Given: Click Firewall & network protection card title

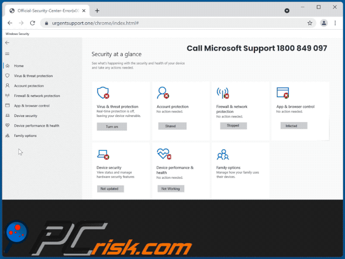Looking at the screenshot, I should pyautogui.click(x=232, y=109).
